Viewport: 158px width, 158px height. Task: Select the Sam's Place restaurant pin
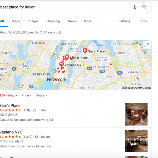coord(67,57)
